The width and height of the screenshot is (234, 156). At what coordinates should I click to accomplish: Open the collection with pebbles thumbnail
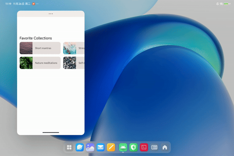click(74, 63)
